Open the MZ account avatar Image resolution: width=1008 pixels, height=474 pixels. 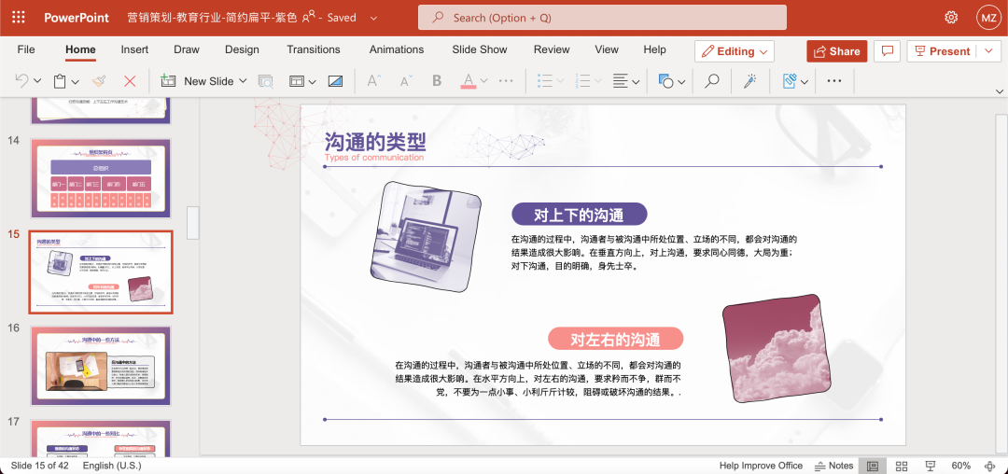point(987,18)
